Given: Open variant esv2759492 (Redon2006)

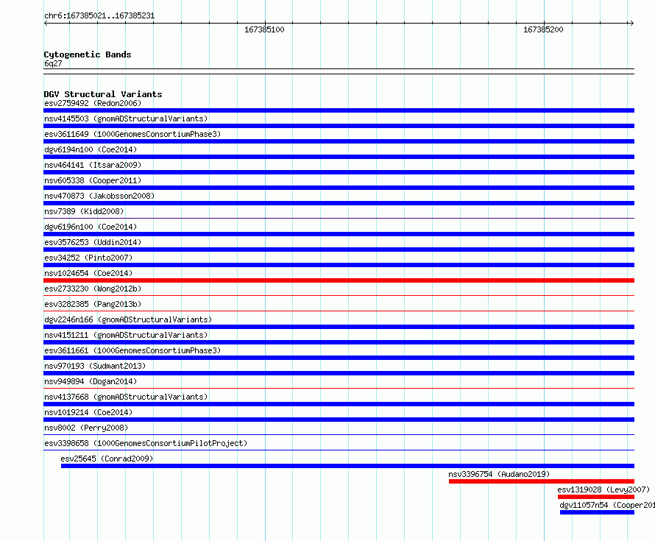Looking at the screenshot, I should (93, 103).
